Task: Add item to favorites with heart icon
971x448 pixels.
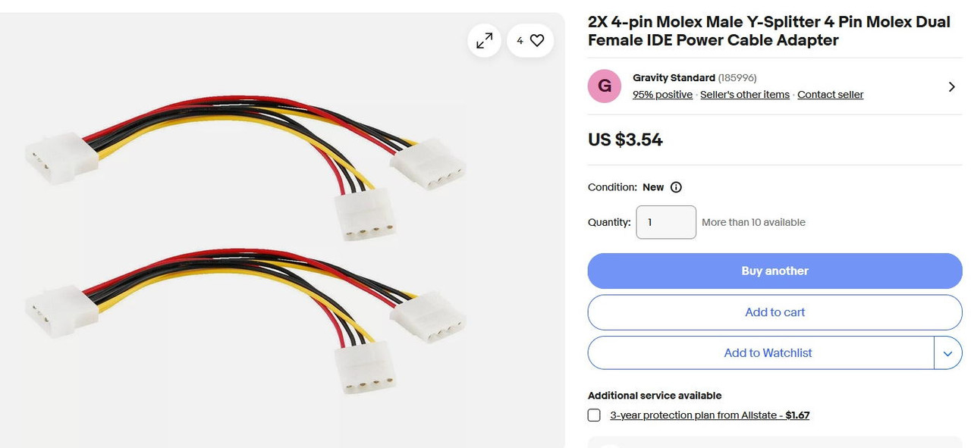Action: [530, 41]
